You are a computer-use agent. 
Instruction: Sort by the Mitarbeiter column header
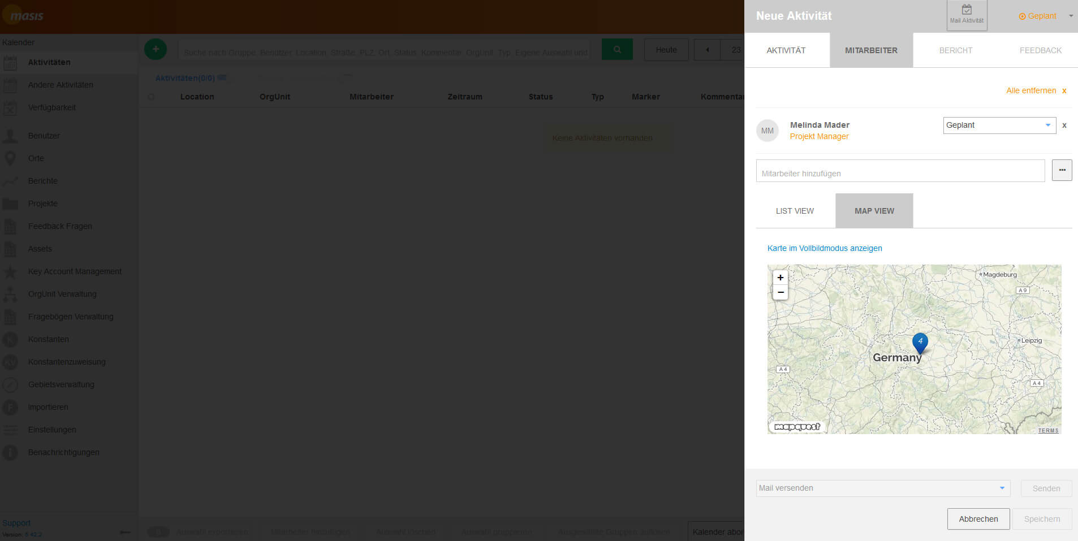click(372, 97)
